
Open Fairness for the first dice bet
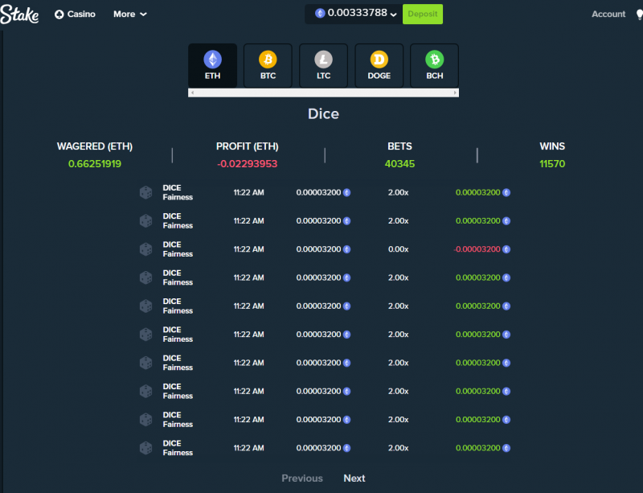click(x=178, y=197)
